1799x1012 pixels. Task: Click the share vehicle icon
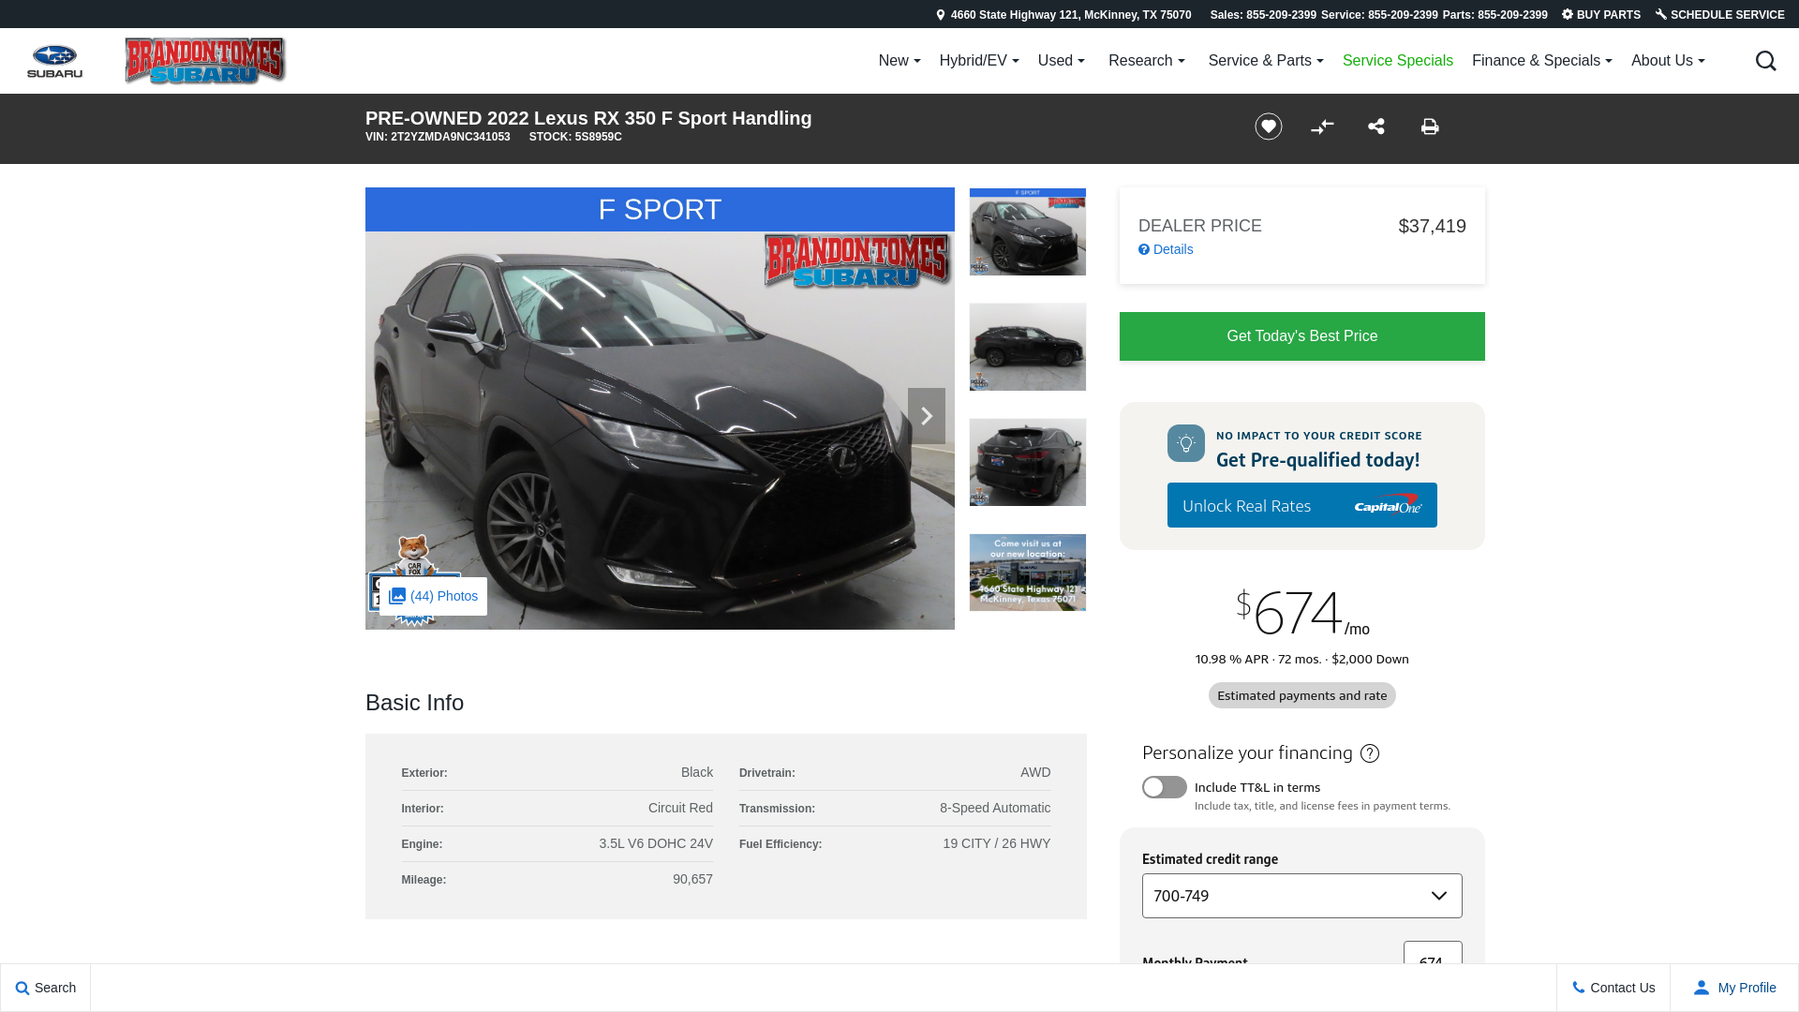(x=1376, y=126)
